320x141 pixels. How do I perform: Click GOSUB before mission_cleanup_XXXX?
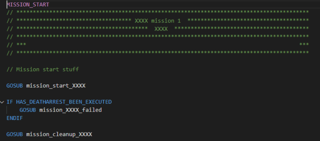15,134
